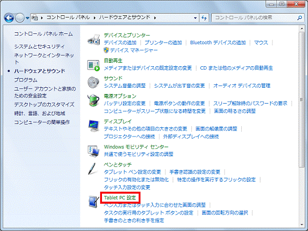Click the Power Options battery icon
The width and height of the screenshot is (308, 231).
(93, 100)
